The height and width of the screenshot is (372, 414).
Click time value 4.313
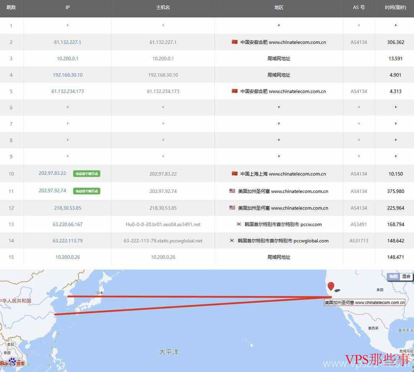[x=396, y=91]
